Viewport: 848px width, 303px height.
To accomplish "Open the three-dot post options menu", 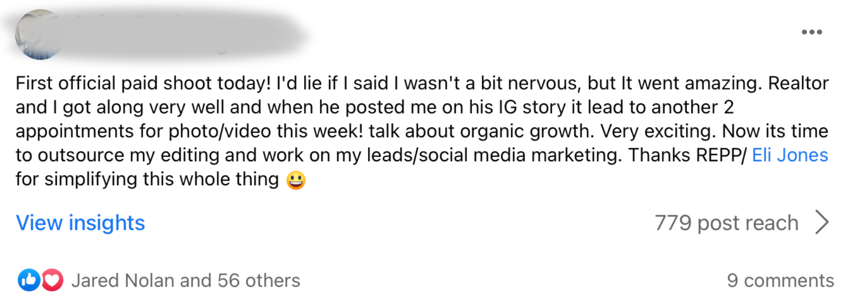I will [x=811, y=32].
